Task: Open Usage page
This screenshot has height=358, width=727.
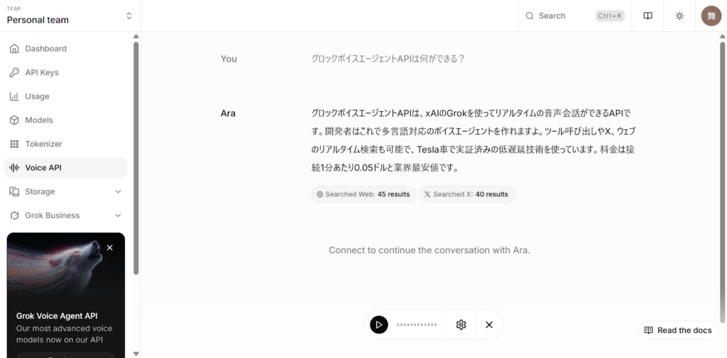Action: click(x=65, y=96)
